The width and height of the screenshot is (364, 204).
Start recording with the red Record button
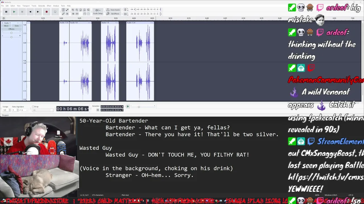pos(46,12)
